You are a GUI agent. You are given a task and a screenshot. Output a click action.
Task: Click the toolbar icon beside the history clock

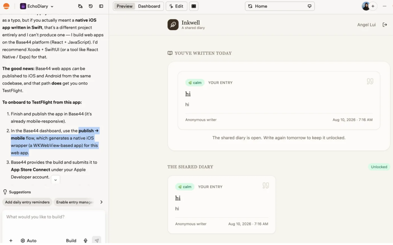pos(80,6)
